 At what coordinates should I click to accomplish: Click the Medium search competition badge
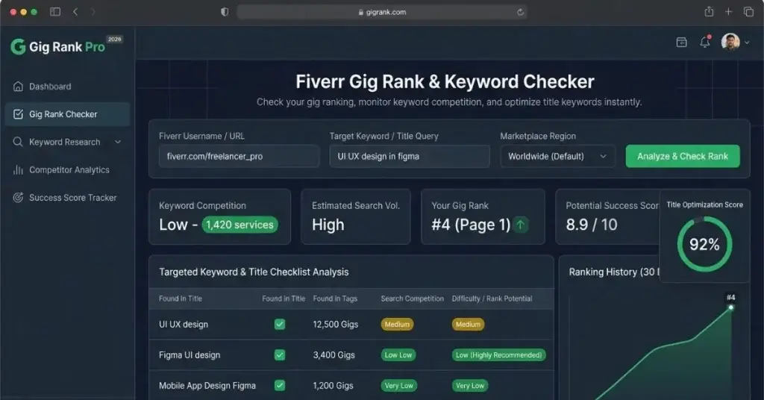[397, 325]
